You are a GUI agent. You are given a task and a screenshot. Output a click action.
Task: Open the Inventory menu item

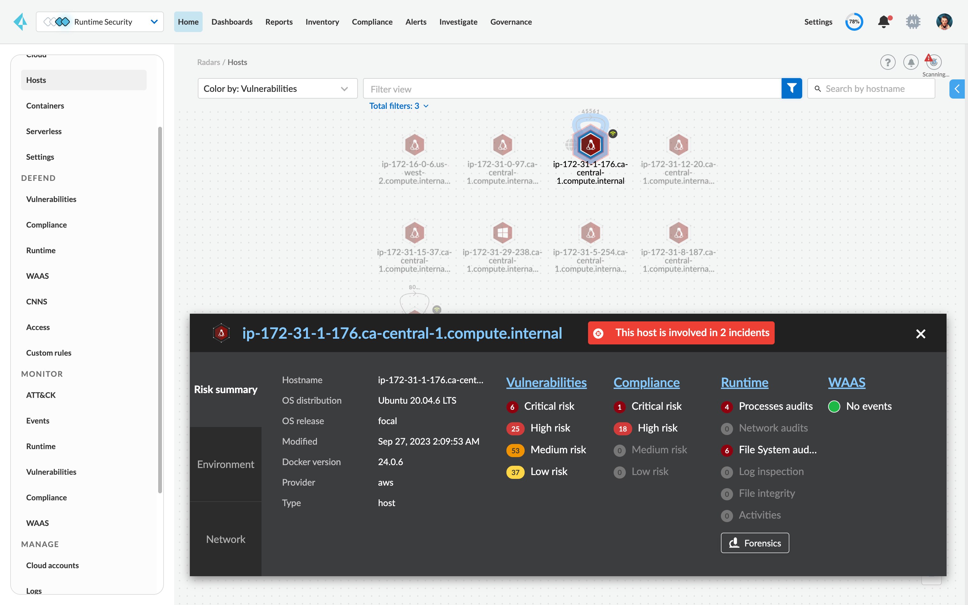click(x=322, y=22)
